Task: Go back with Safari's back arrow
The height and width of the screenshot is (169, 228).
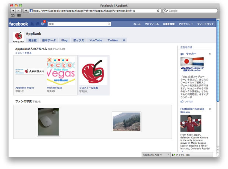Action: 13,11
